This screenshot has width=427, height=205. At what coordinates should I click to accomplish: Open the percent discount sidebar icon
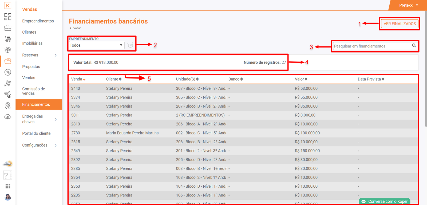(8, 72)
